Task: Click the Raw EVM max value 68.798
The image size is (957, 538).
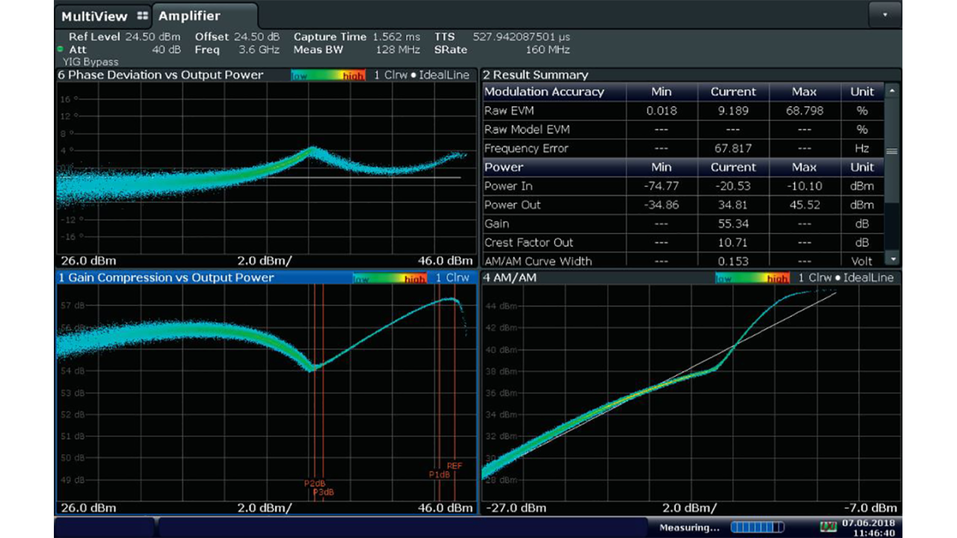Action: point(804,111)
